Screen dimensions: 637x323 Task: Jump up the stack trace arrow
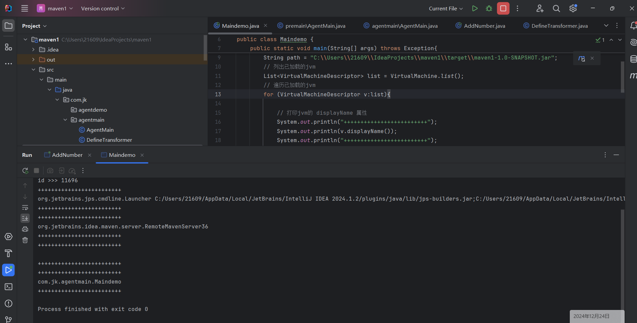click(25, 186)
